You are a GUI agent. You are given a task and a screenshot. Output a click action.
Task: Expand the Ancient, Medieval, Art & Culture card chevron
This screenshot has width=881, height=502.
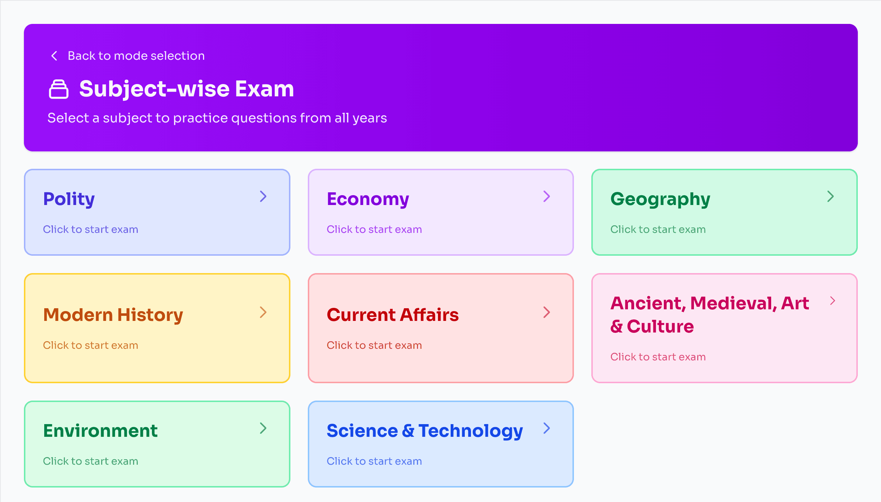(833, 300)
